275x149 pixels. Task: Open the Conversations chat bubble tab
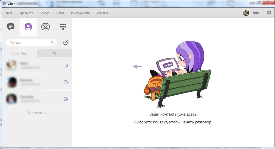[11, 27]
